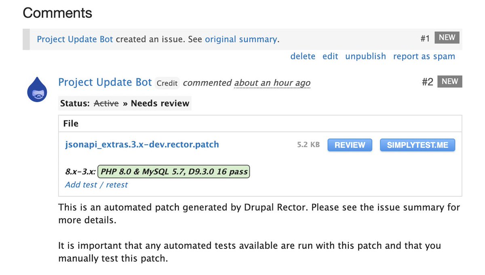Open comment #1 permalink number
Viewport: 485px width, 275px height.
click(x=425, y=39)
